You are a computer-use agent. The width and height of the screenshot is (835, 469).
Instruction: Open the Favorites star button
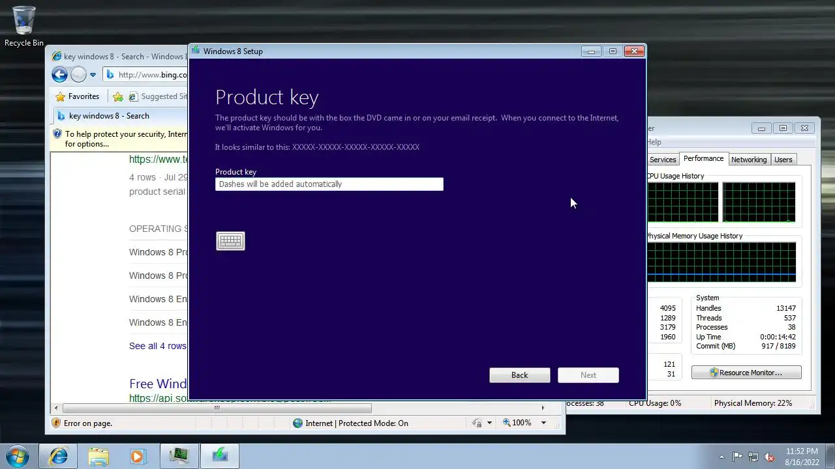click(x=78, y=96)
